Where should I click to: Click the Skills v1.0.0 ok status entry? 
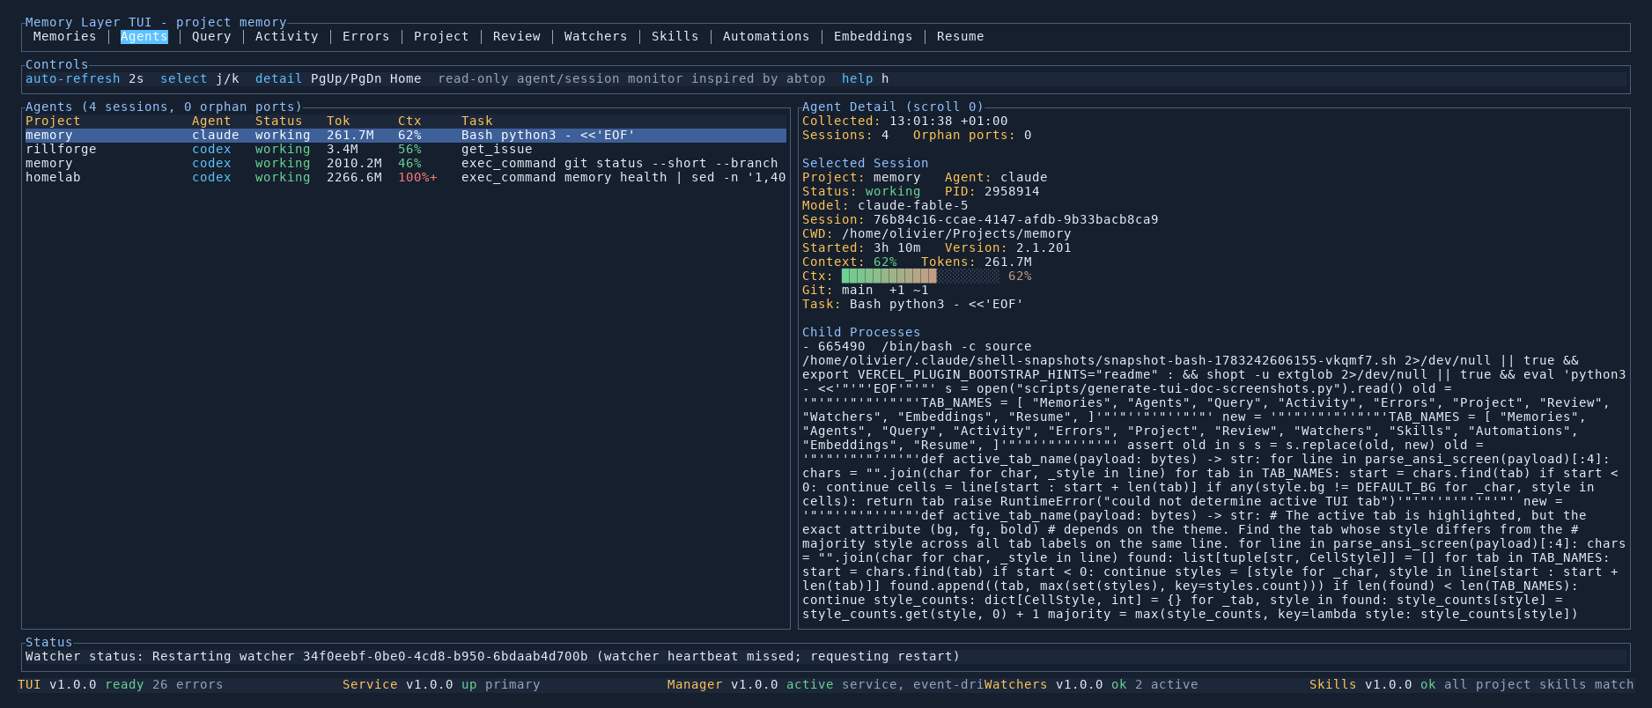click(1471, 684)
